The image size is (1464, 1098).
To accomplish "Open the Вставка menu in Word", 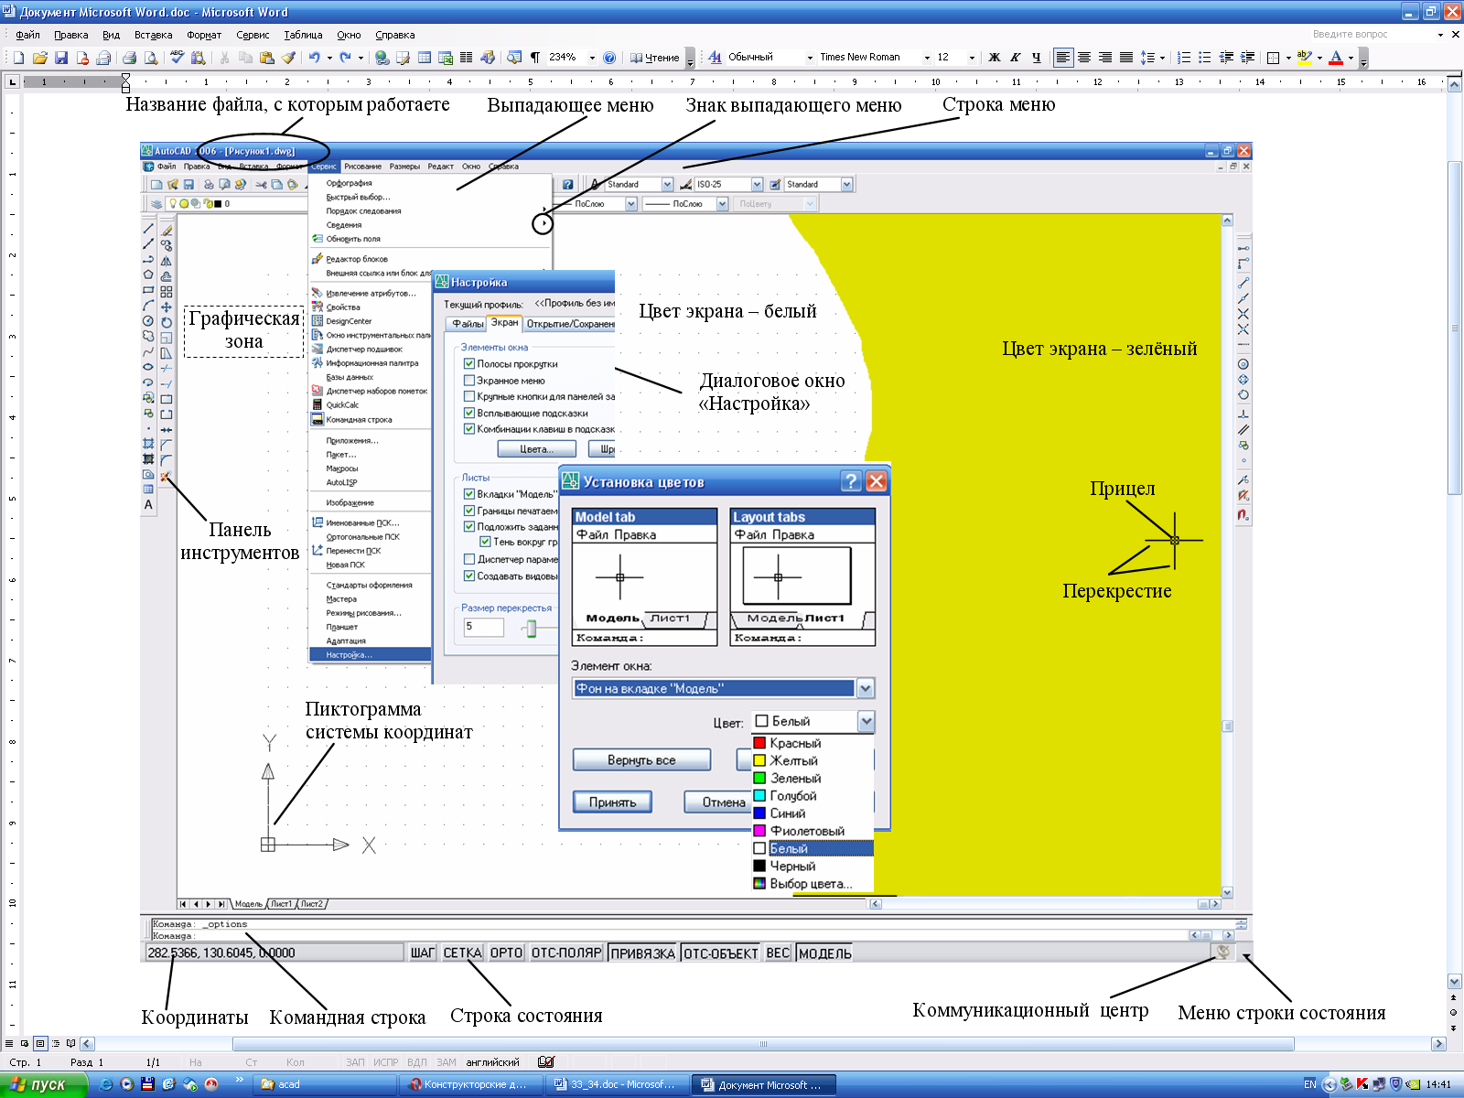I will [153, 35].
